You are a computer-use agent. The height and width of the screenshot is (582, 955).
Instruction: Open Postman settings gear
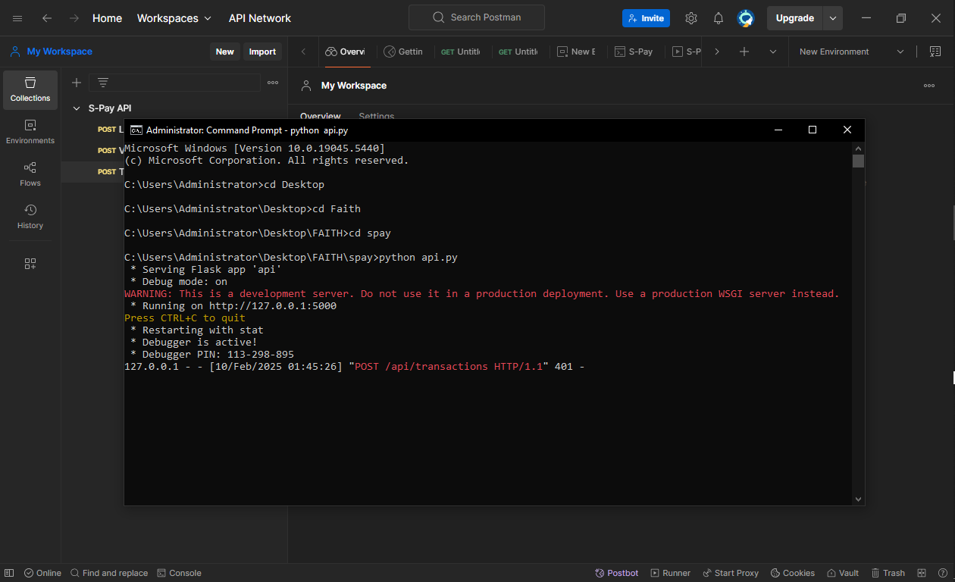click(691, 18)
